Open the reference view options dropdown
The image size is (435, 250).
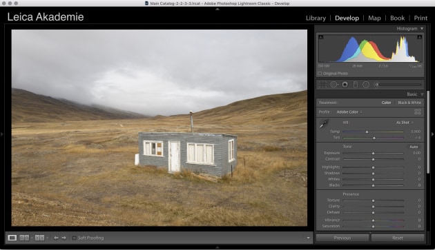(32, 238)
